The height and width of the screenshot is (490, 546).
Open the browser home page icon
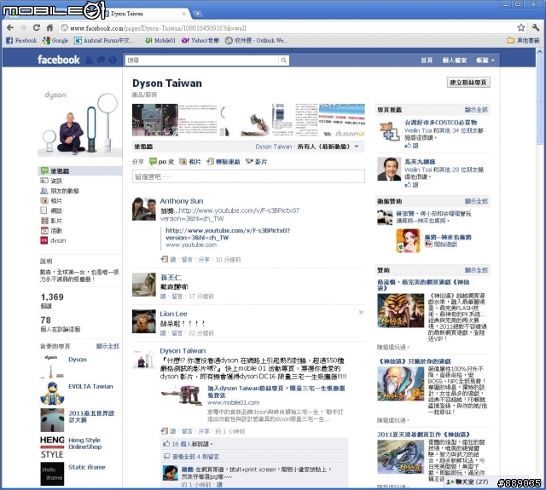(x=49, y=27)
